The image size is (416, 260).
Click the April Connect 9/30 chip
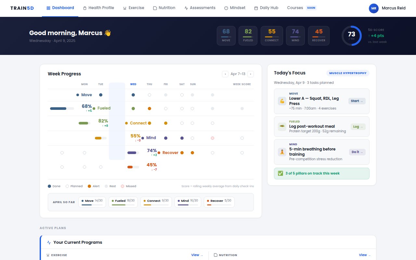156,202
